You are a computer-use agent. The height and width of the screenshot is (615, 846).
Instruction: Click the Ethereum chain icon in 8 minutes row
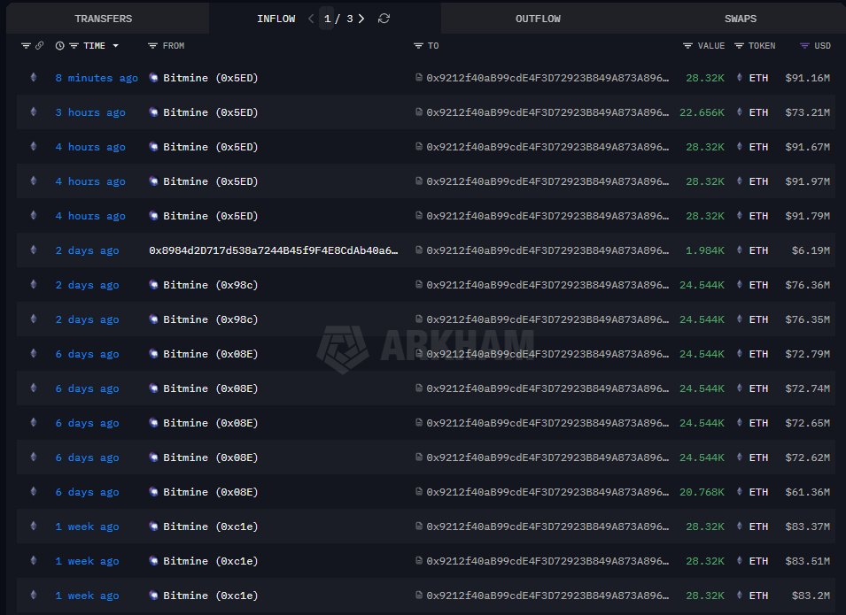[34, 77]
